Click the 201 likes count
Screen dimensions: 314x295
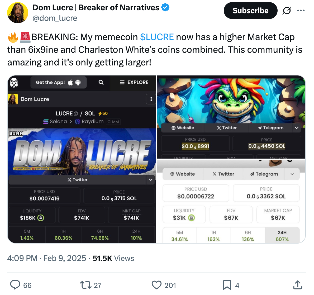[x=170, y=285]
